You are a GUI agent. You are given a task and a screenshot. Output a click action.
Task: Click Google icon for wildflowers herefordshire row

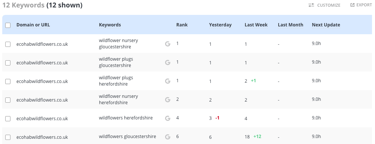pyautogui.click(x=168, y=118)
